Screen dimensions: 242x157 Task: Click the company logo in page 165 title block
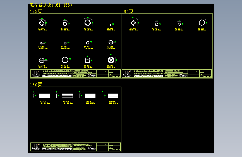(x=36, y=147)
